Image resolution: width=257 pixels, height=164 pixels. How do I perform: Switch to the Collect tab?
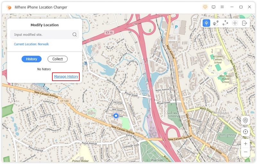pos(58,59)
